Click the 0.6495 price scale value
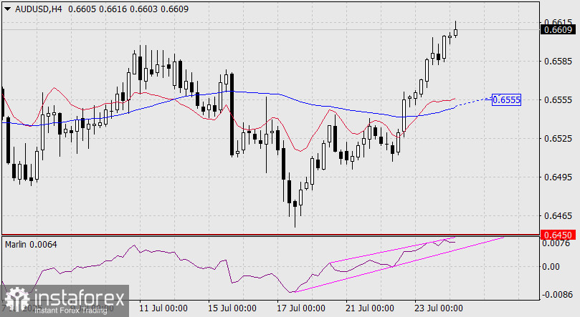Viewport: 580px width, 317px height. 558,177
